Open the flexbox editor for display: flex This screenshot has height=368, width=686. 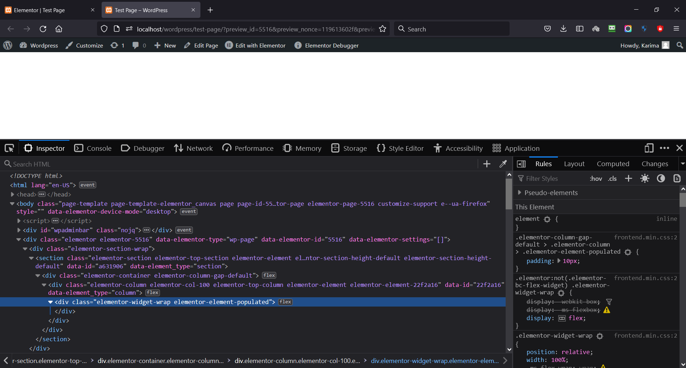point(562,318)
